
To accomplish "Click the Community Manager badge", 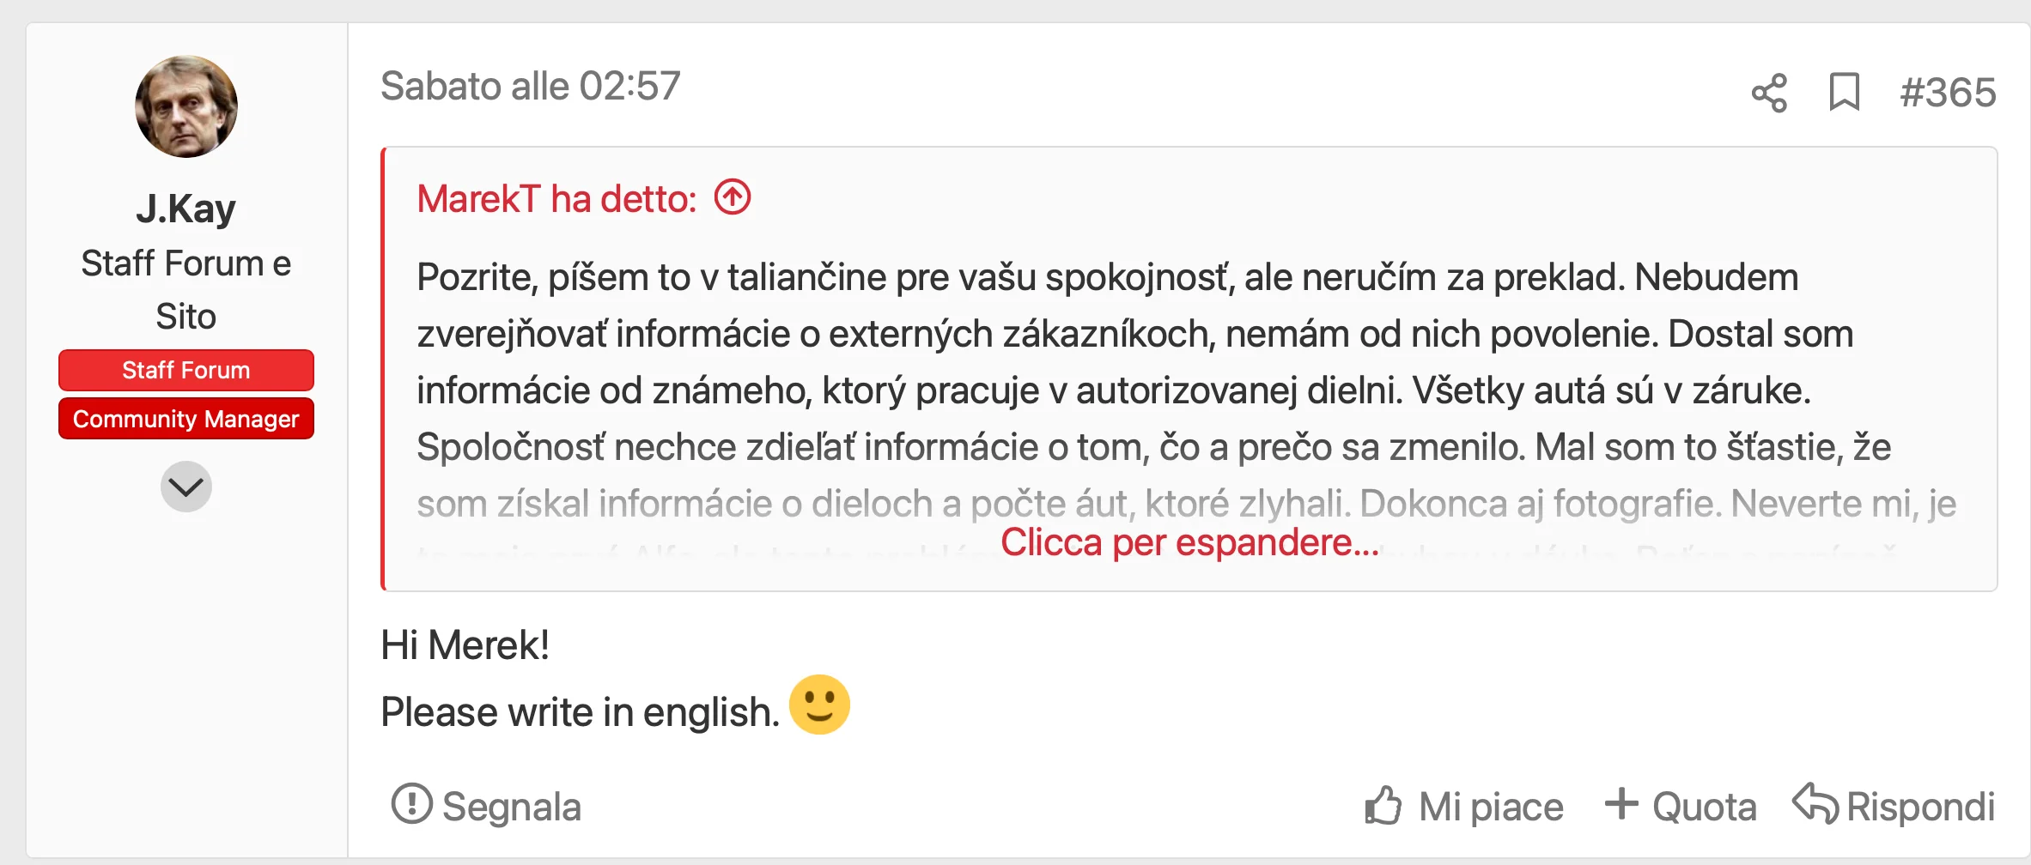I will [x=185, y=419].
